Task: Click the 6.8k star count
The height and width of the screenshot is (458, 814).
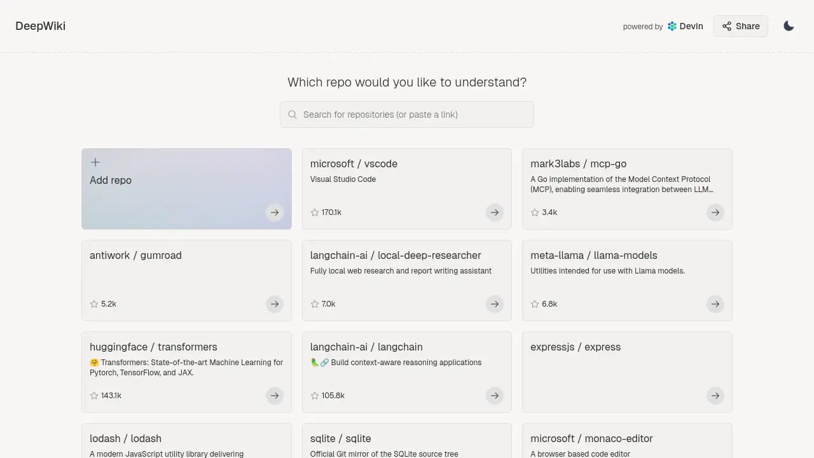Action: click(549, 304)
